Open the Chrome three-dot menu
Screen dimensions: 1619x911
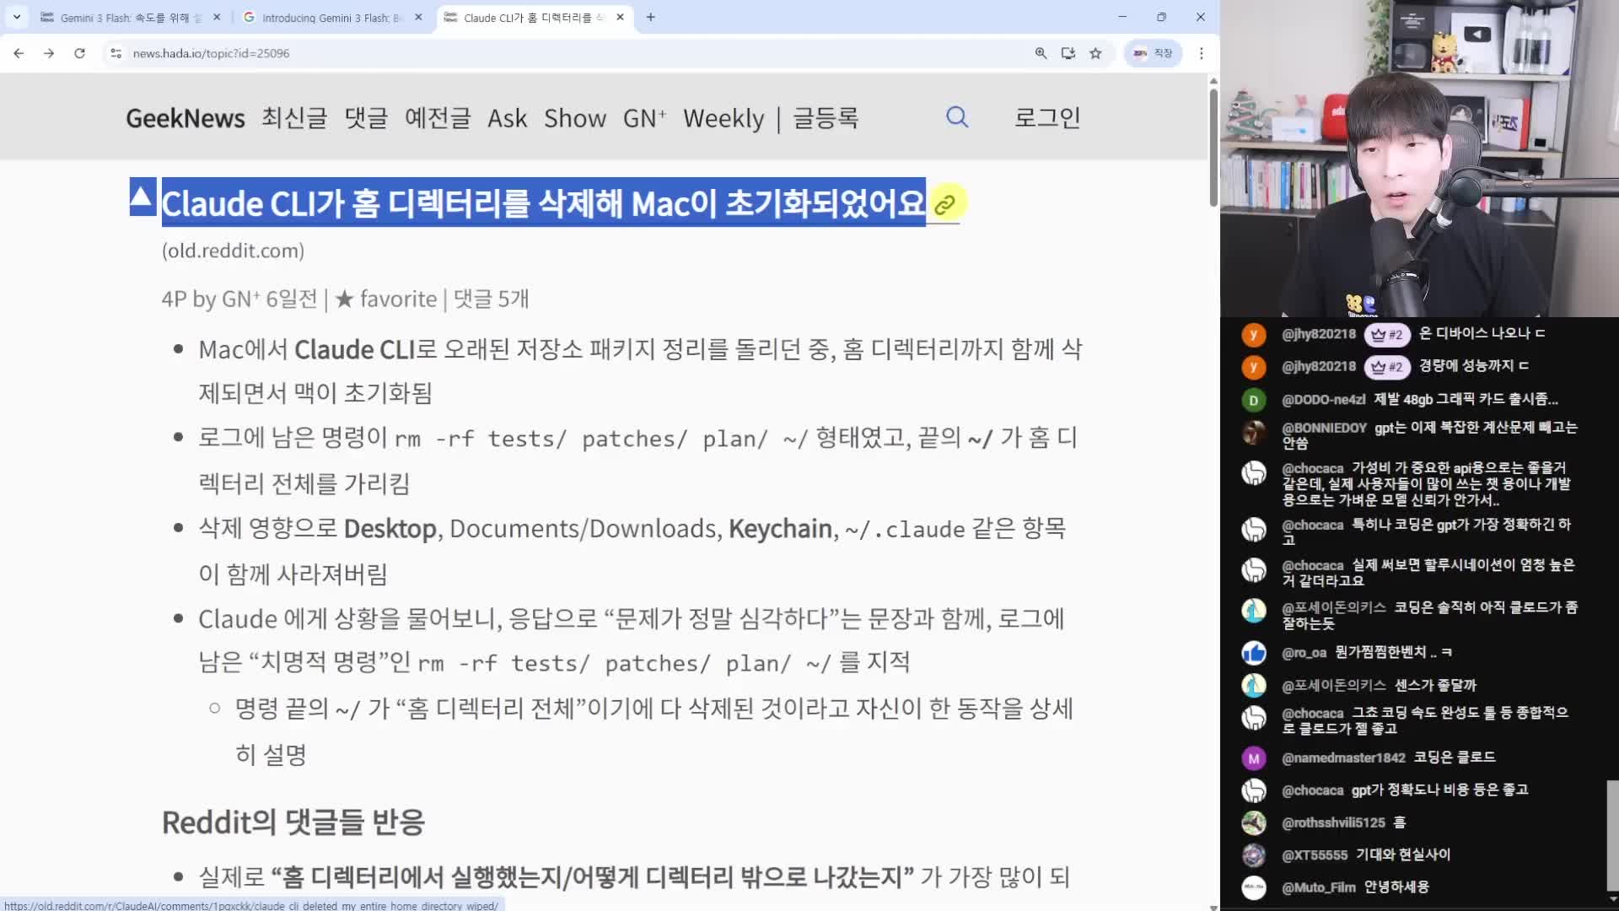pos(1202,53)
